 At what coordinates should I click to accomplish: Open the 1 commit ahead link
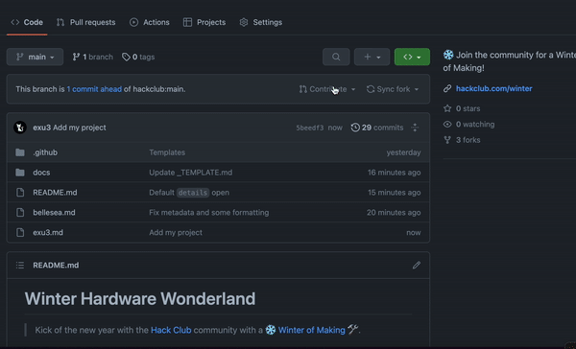tap(94, 89)
